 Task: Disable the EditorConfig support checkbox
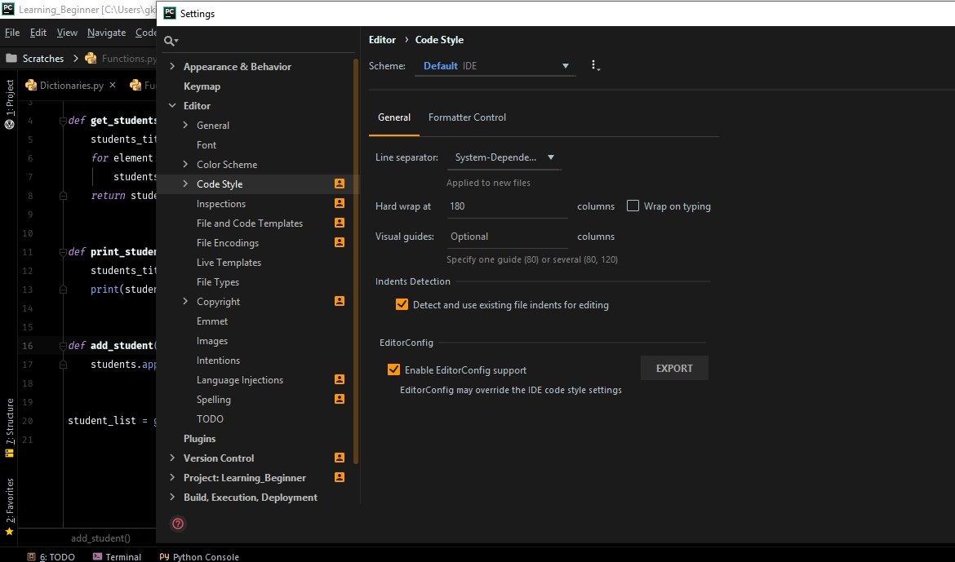pos(393,370)
